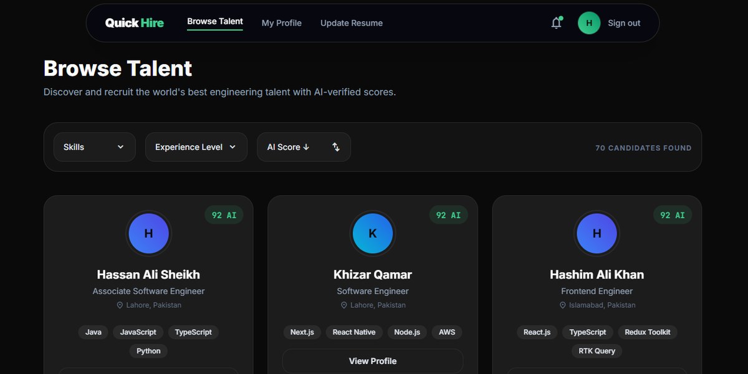Click 92 AI badge on Hassan's card
The width and height of the screenshot is (748, 374).
(224, 215)
